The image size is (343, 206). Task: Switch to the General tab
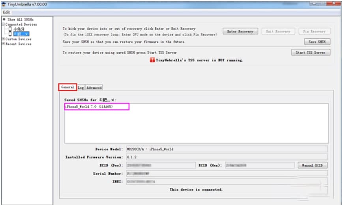(67, 87)
